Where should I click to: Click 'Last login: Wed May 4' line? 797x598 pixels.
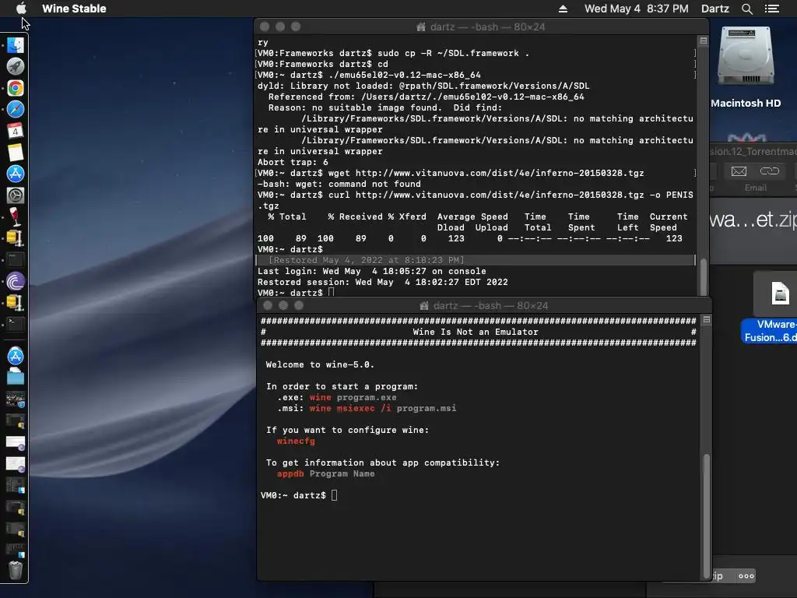point(371,272)
